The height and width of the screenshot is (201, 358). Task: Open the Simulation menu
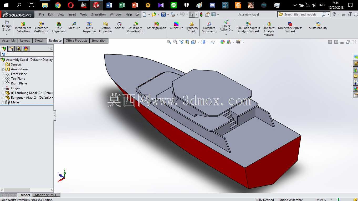(98, 14)
